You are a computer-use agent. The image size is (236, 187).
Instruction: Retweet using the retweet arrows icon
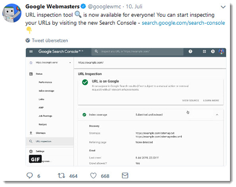click(62, 176)
